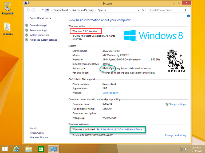Click Windows 8.1 Enterprise edition text
Viewport: 205px width, 153px height.
tap(85, 31)
